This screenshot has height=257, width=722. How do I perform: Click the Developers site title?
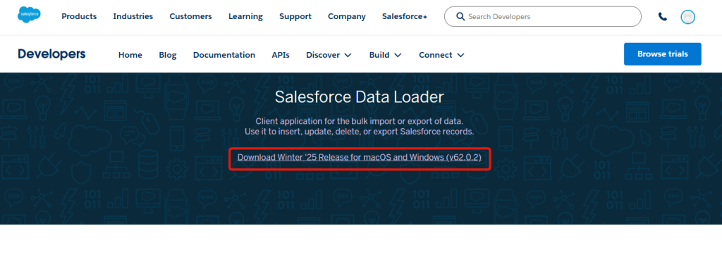click(51, 54)
